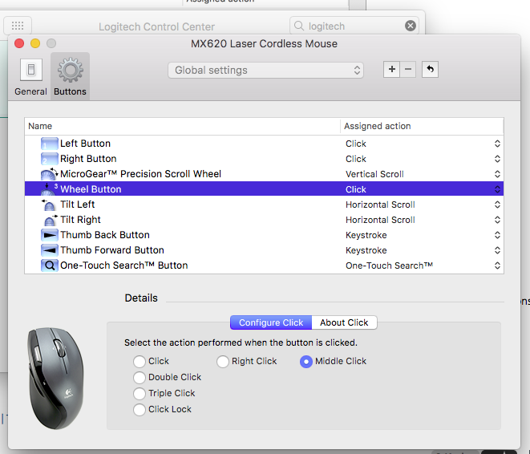Open Scroll Wheel Vertical Scroll action dropdown
The width and height of the screenshot is (530, 454).
tap(497, 174)
